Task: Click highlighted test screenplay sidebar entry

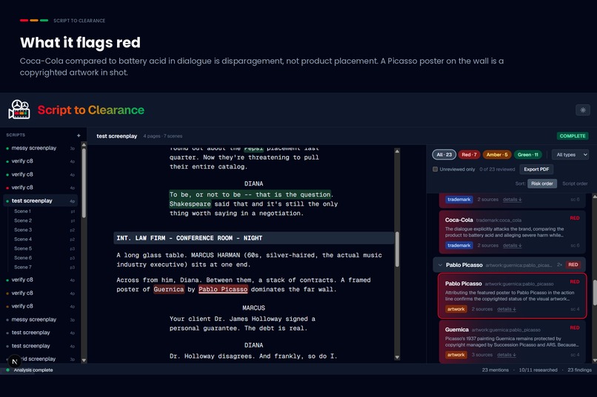Action: (x=41, y=200)
